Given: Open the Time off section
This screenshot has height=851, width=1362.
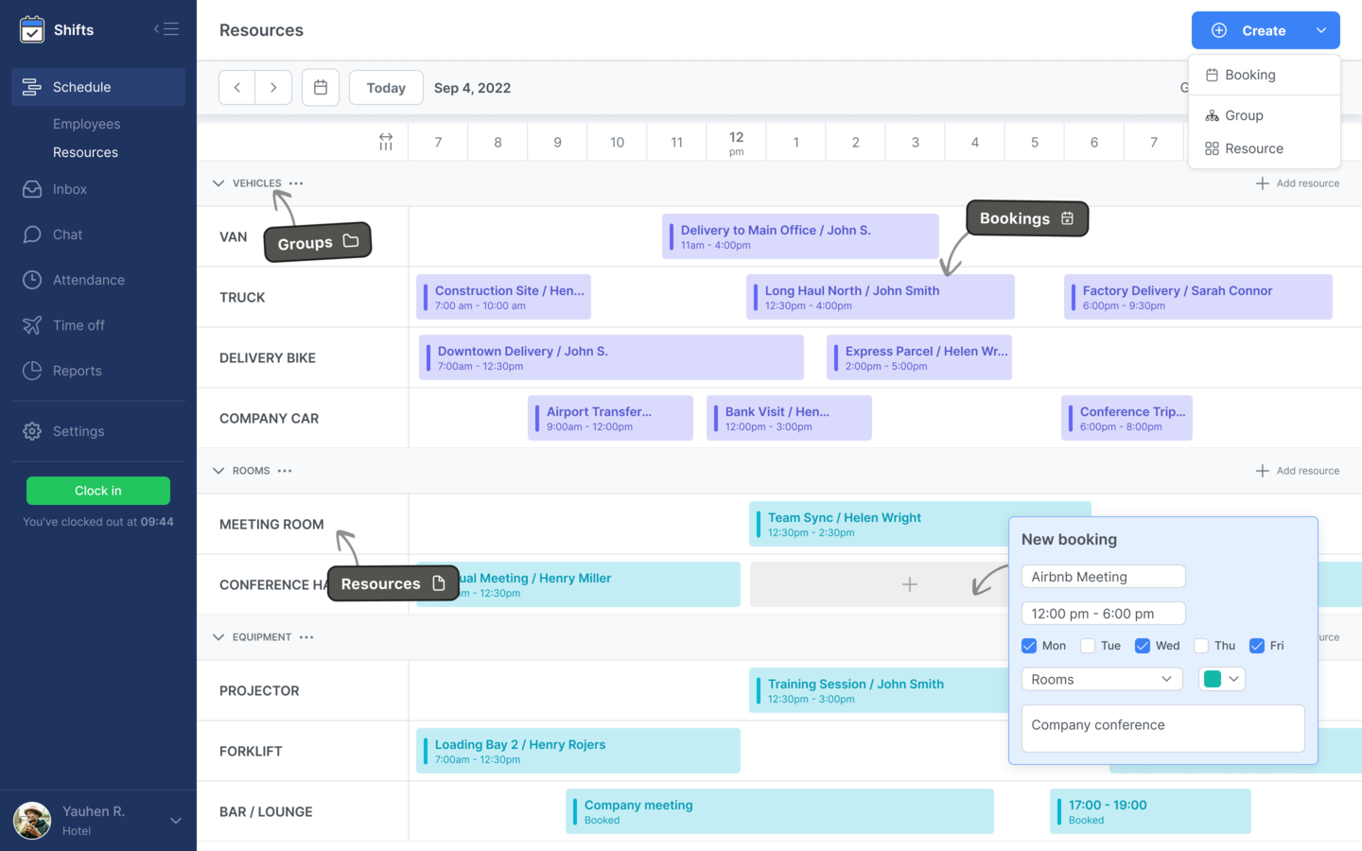Looking at the screenshot, I should (x=79, y=325).
